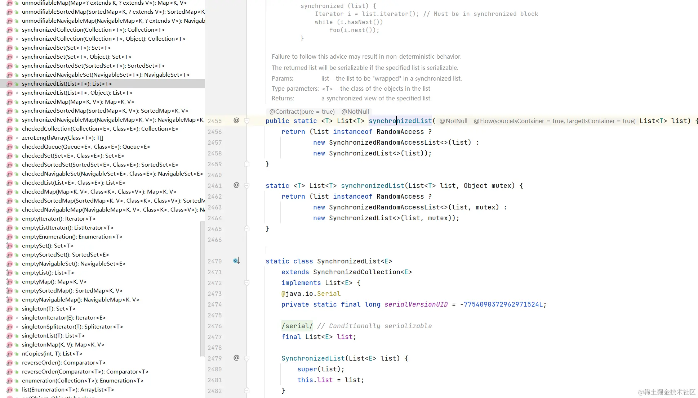Collapse the fold marker on line 2461
The width and height of the screenshot is (698, 398).
click(x=247, y=186)
